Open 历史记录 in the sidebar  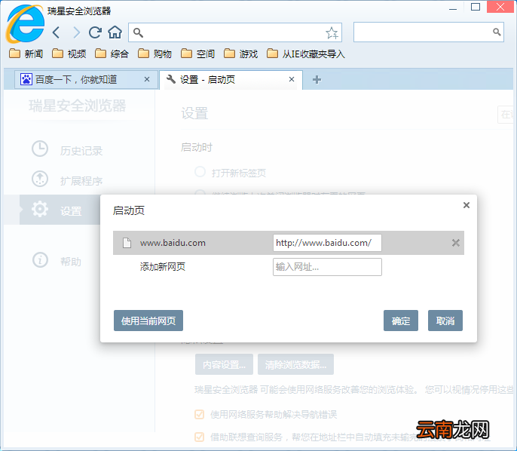pyautogui.click(x=67, y=150)
